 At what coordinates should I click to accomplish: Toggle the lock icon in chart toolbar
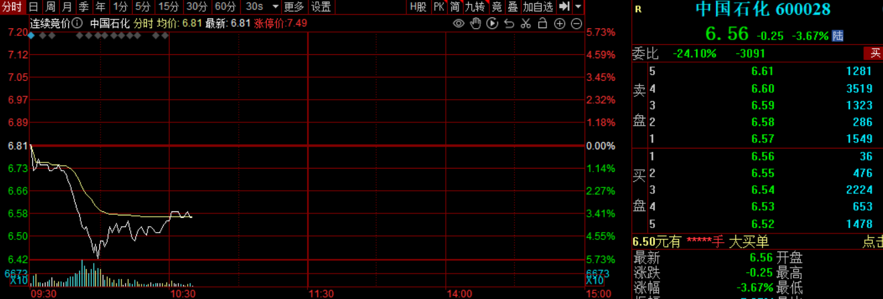click(x=542, y=24)
